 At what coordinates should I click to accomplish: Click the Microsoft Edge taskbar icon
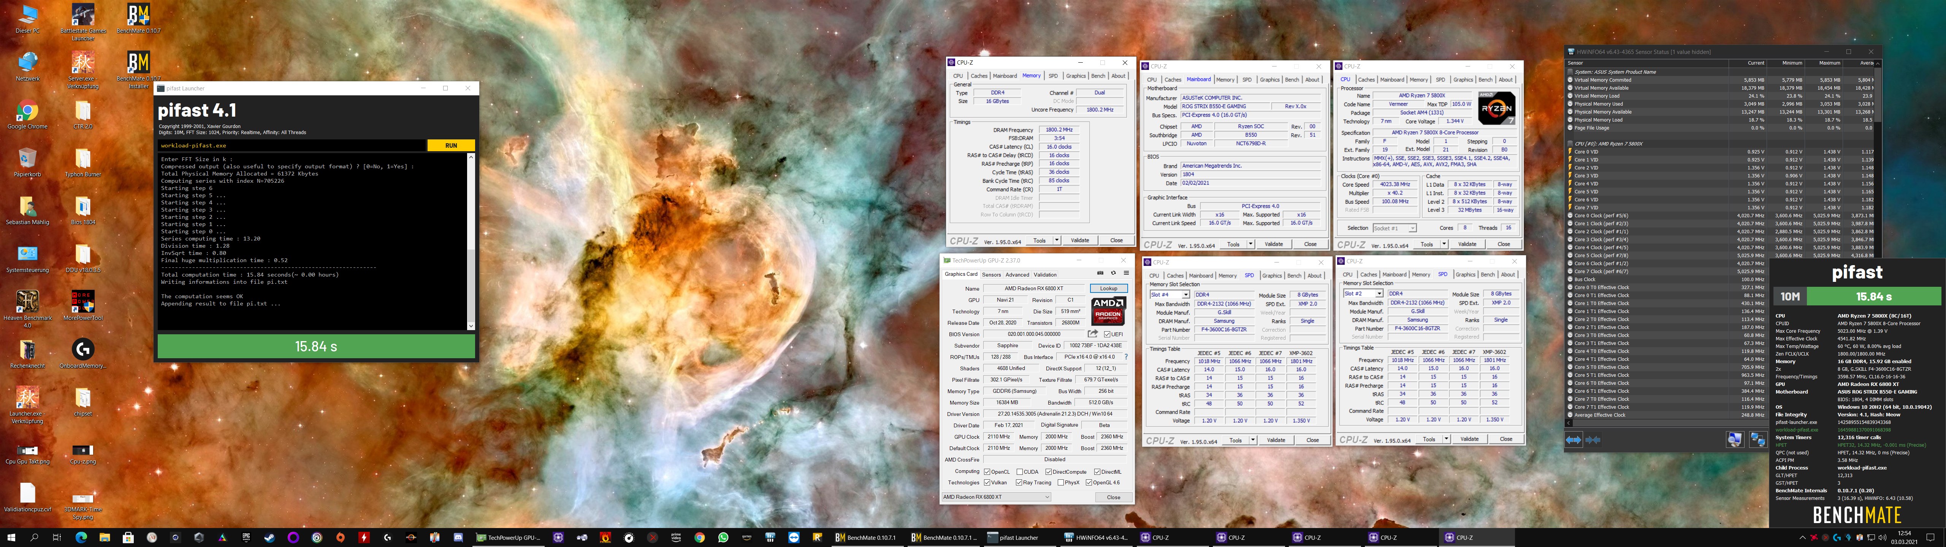[x=81, y=537]
